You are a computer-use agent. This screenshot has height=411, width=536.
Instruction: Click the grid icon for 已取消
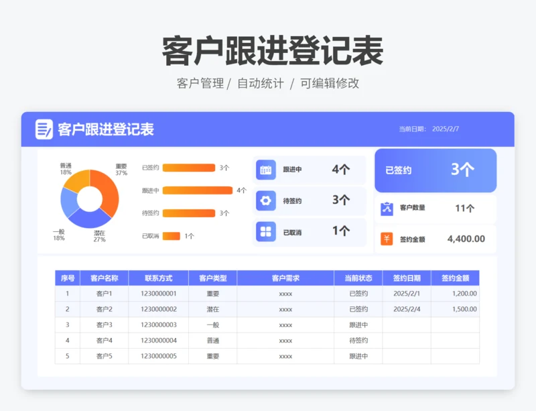[x=265, y=232]
